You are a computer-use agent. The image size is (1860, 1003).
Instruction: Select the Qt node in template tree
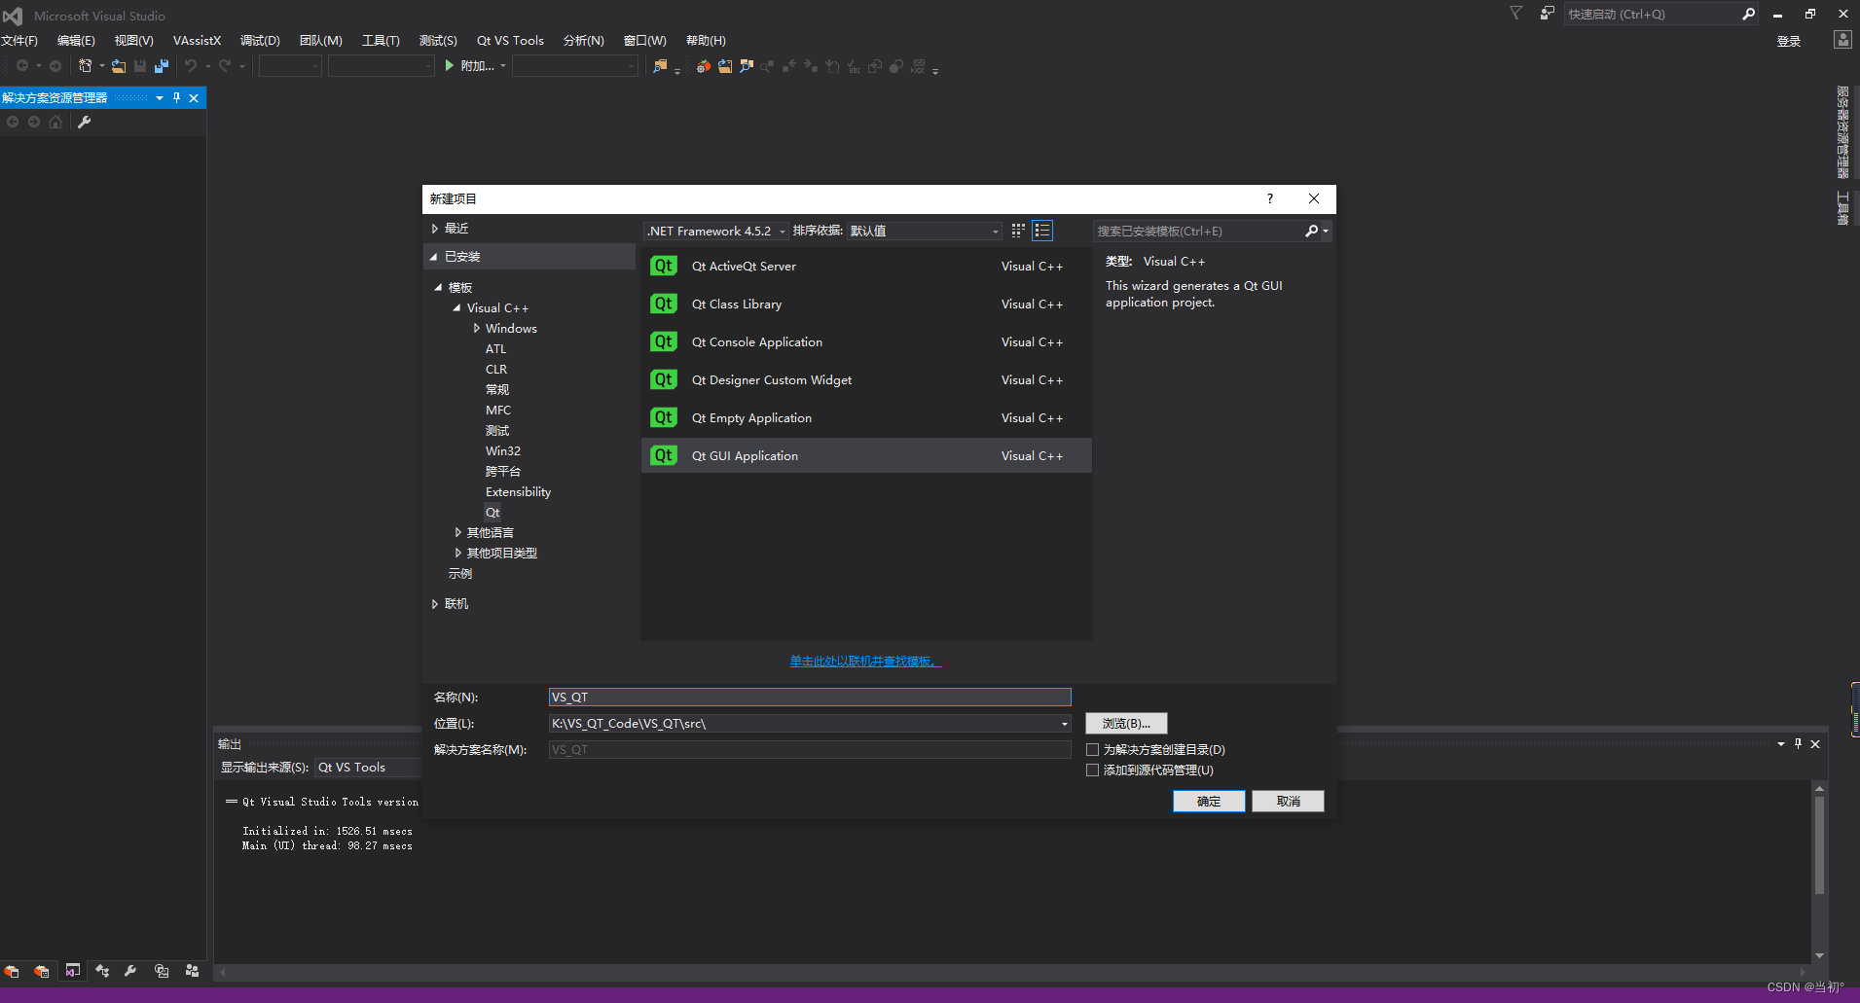coord(492,513)
